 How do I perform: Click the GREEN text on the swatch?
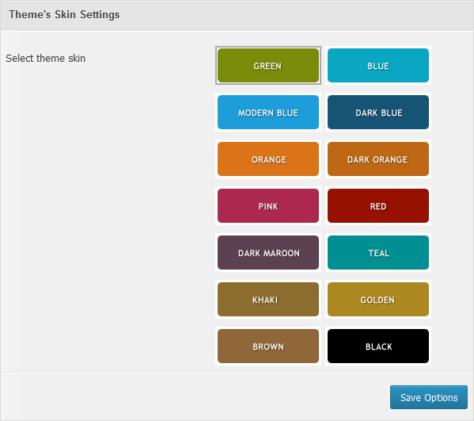click(267, 66)
